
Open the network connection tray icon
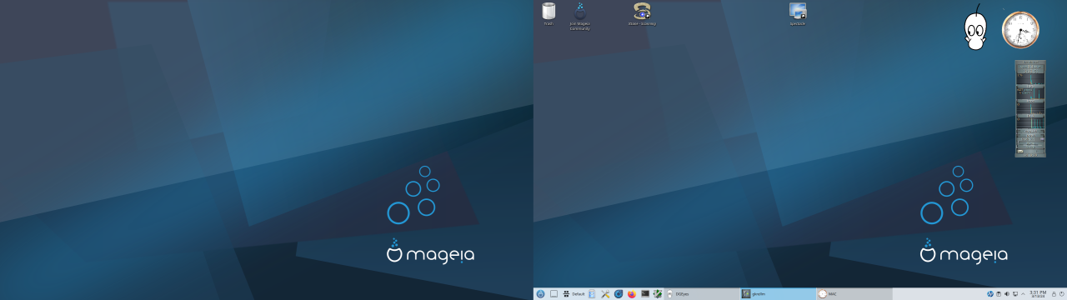[x=1015, y=294]
